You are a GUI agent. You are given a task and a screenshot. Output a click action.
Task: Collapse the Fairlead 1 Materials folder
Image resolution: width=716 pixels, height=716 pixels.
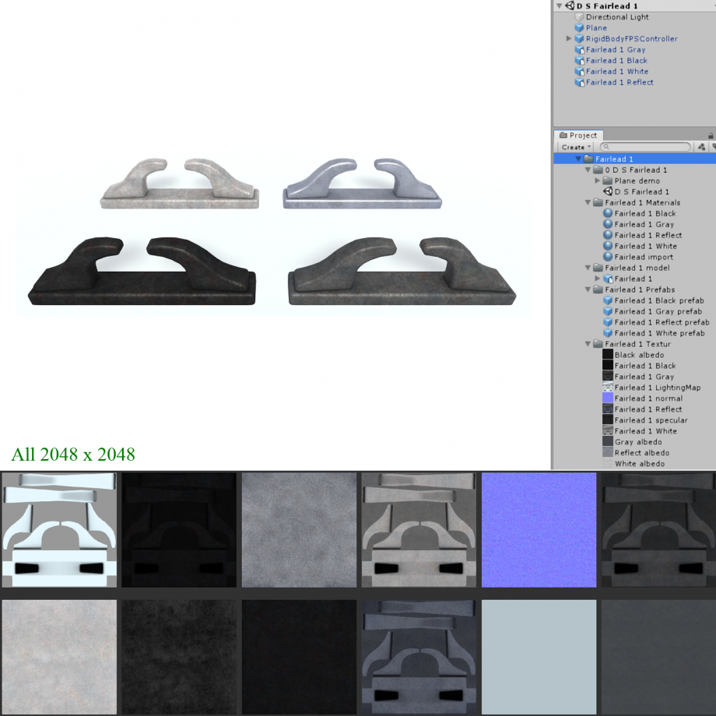tap(588, 202)
